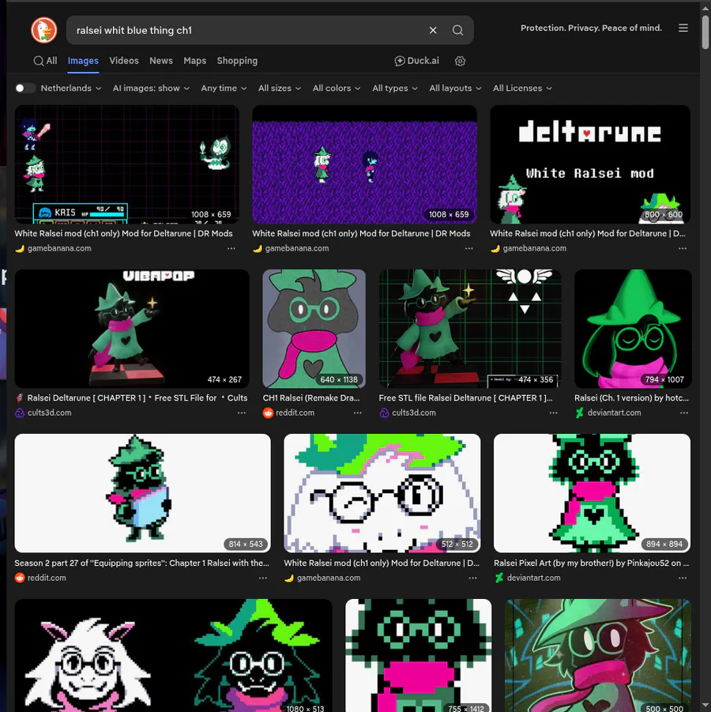This screenshot has height=712, width=711.
Task: Open Ralsei (Ch. 1 version) by hotc... link
Action: (x=631, y=397)
